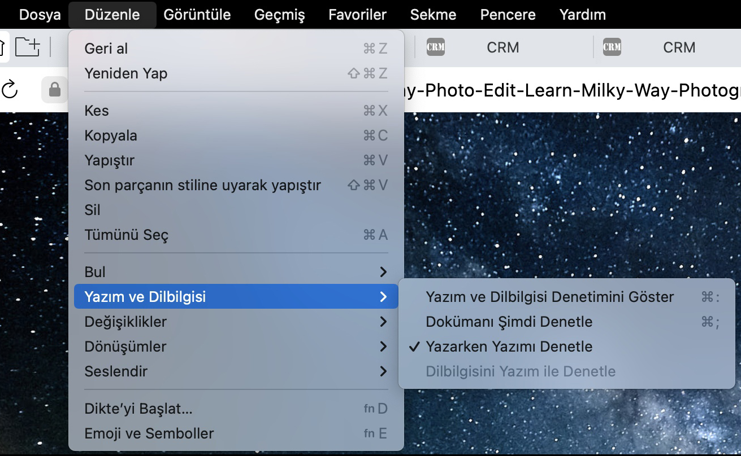Open the Geçmiş menu in menu bar

[x=279, y=15]
